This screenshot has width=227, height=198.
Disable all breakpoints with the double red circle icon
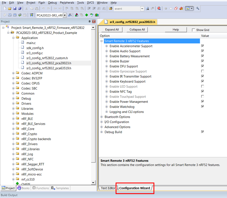pos(176,8)
